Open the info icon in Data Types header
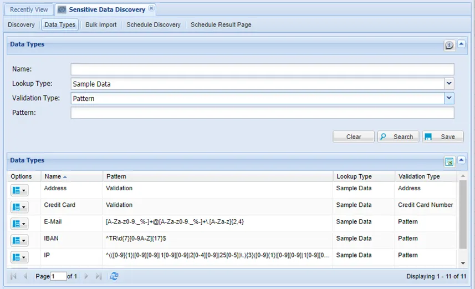The width and height of the screenshot is (475, 289). coord(450,45)
